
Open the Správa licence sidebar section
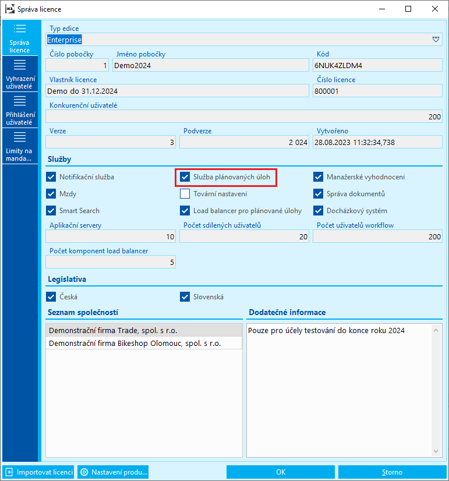click(x=20, y=38)
